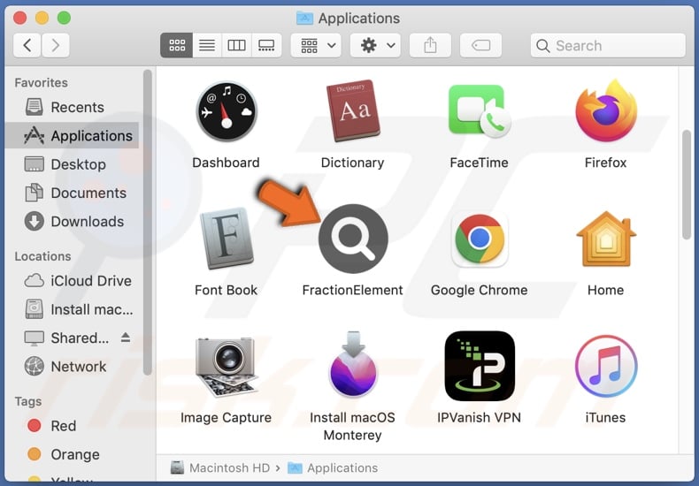This screenshot has height=486, width=699.
Task: Open Recents in the sidebar
Action: 73,107
